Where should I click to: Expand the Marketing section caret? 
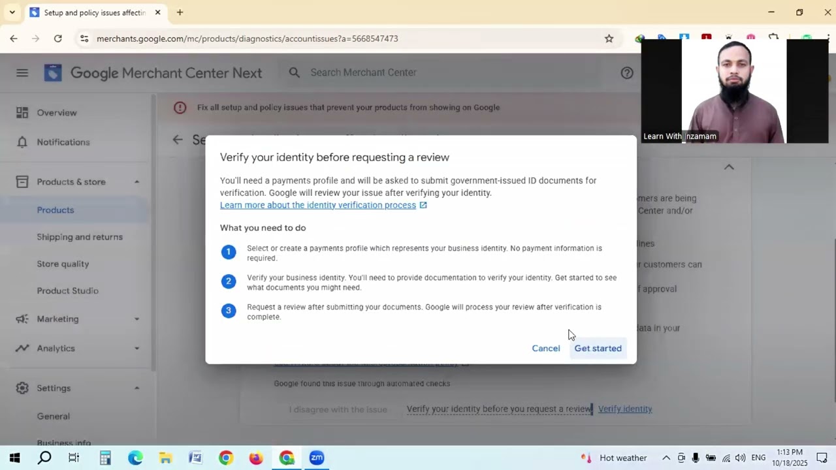(137, 319)
